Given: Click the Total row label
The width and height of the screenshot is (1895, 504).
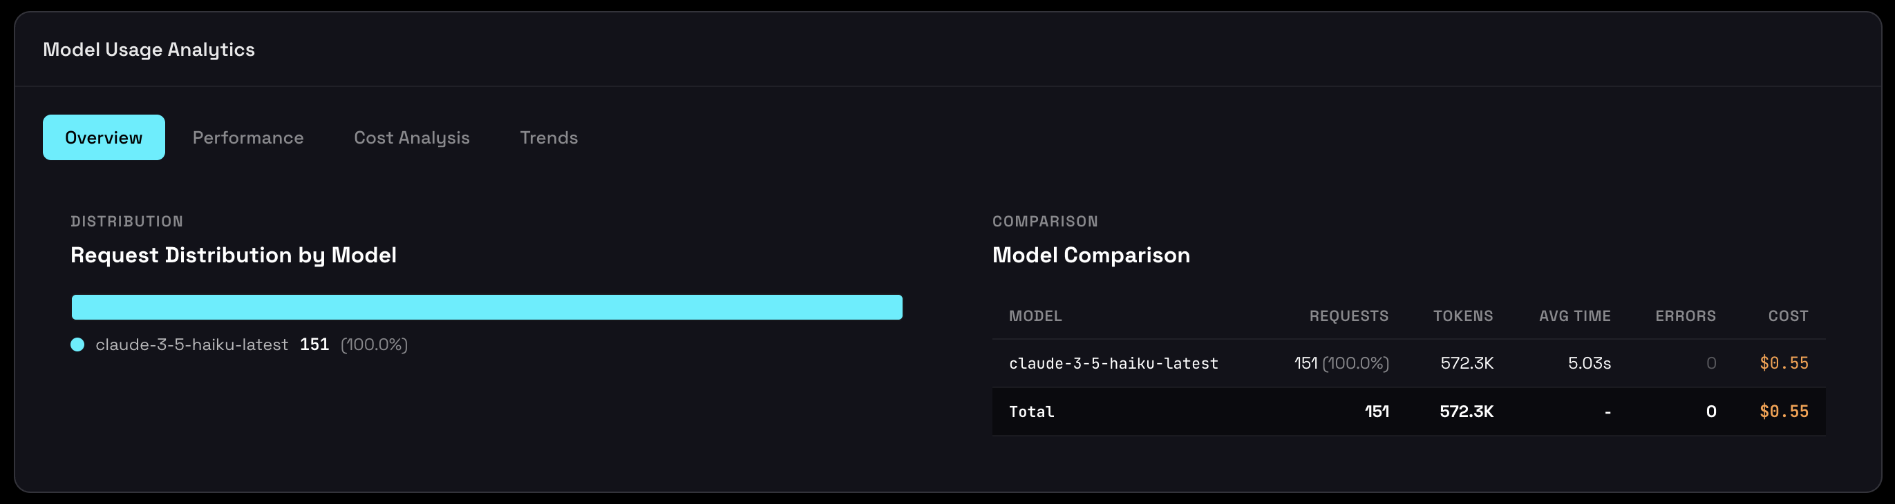Looking at the screenshot, I should tap(1031, 411).
